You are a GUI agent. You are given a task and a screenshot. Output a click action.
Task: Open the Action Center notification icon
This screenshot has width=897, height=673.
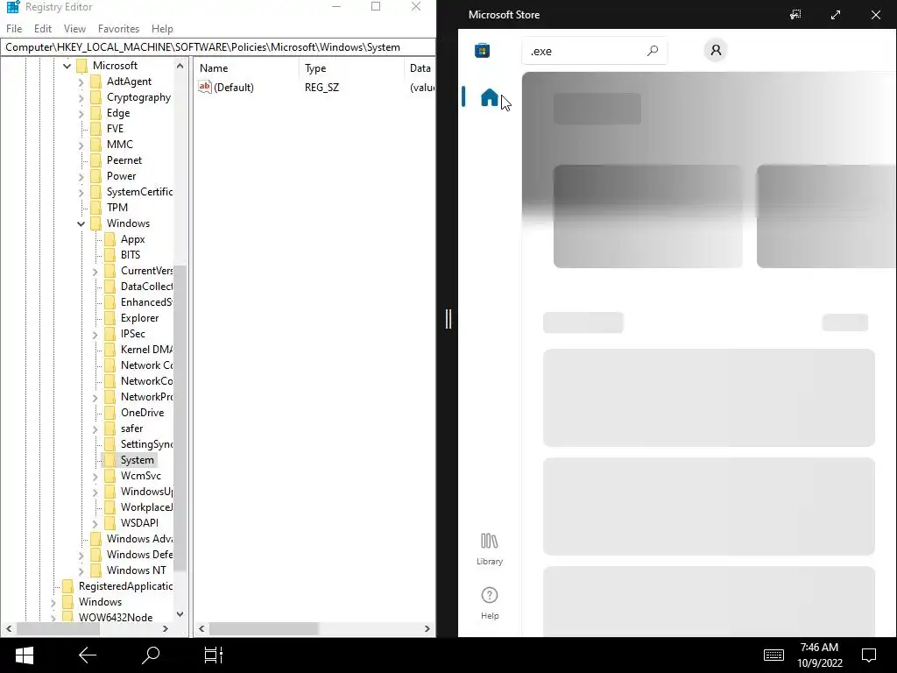click(x=869, y=655)
